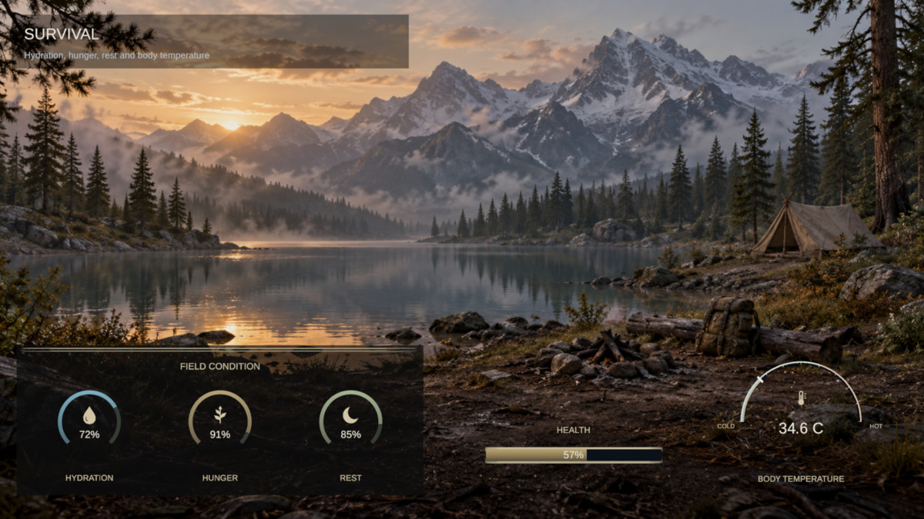Click the COLD marker on temperature gauge

tap(726, 425)
